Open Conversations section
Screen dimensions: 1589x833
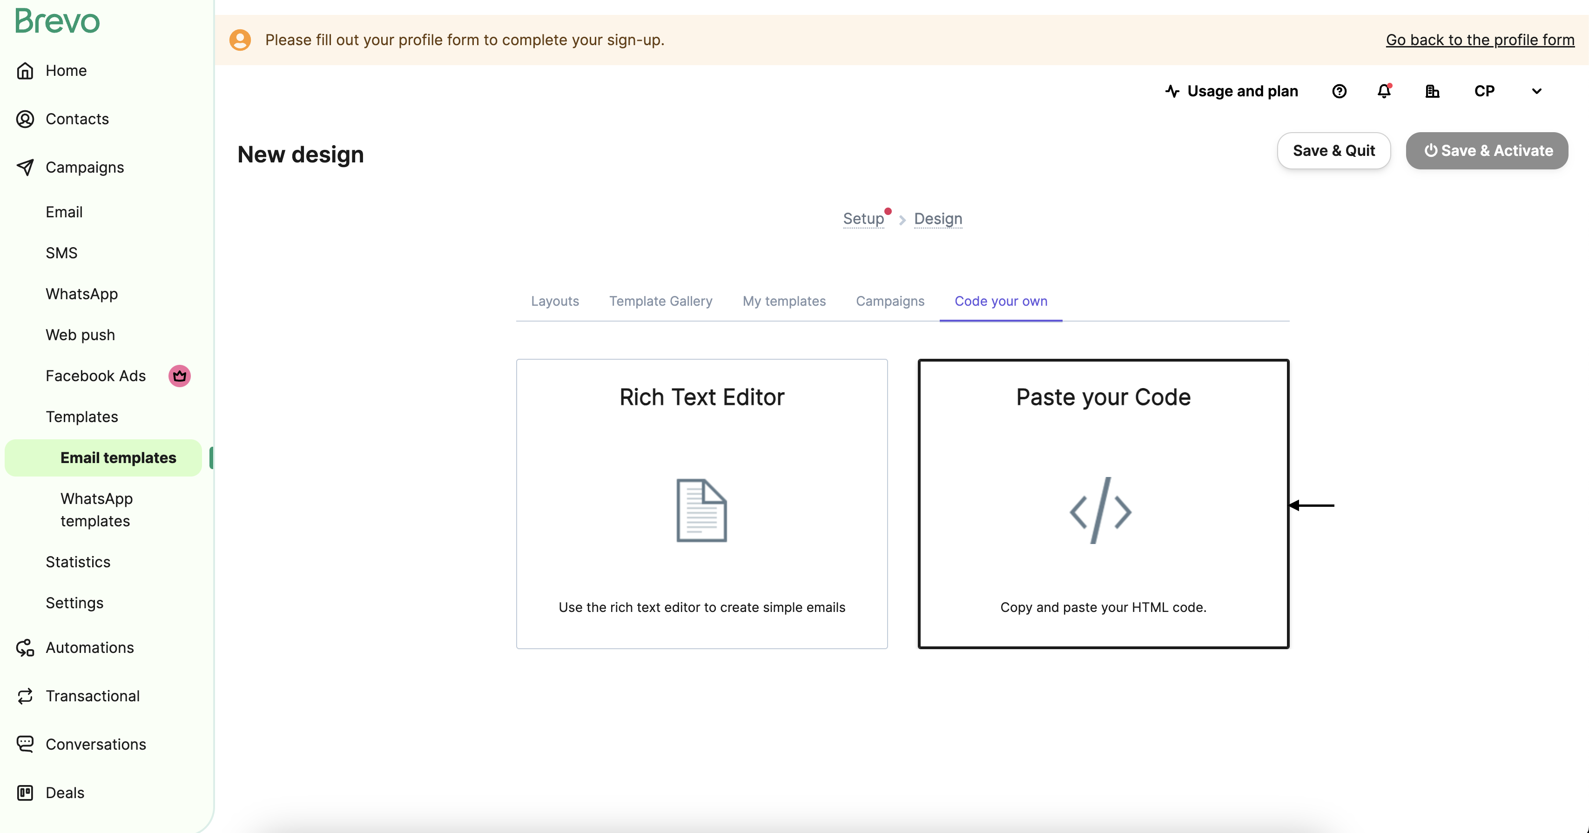(x=95, y=744)
